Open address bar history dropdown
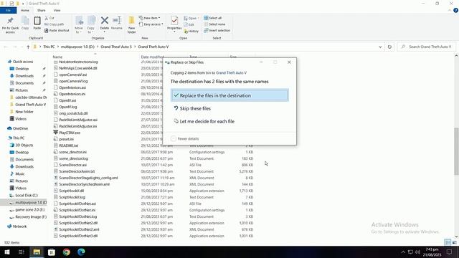The width and height of the screenshot is (459, 258). pos(380,47)
